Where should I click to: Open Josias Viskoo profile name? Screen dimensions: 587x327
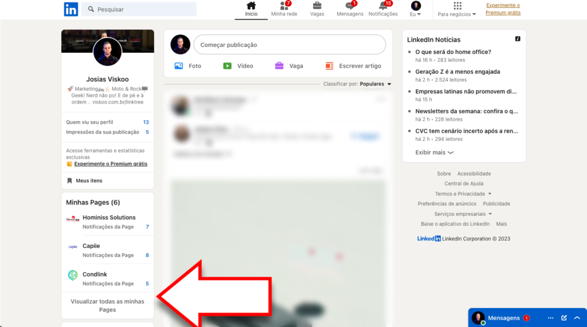[107, 80]
